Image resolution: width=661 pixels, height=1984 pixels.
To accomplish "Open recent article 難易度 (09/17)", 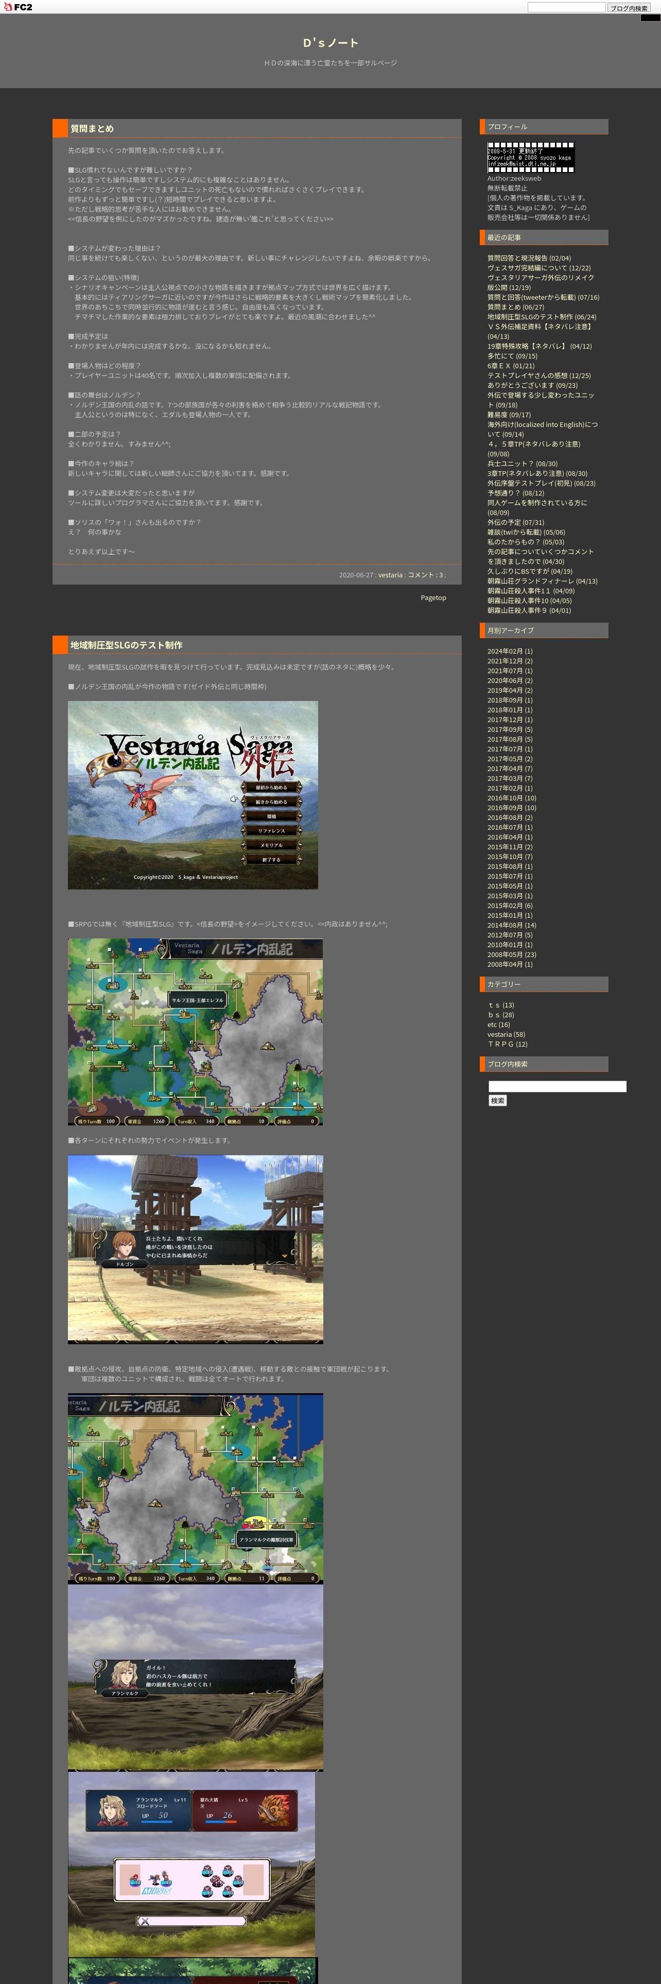I will click(x=509, y=414).
